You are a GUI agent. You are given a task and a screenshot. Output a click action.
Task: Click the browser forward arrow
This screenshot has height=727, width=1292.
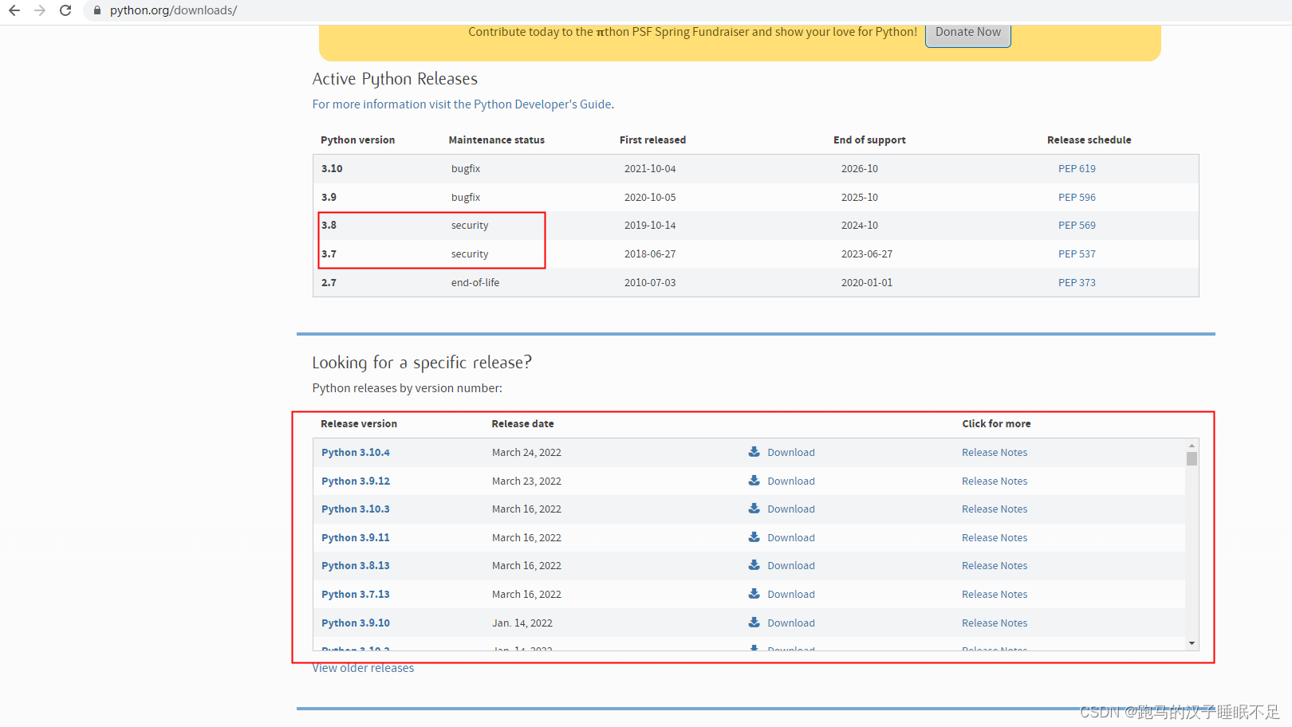point(40,10)
